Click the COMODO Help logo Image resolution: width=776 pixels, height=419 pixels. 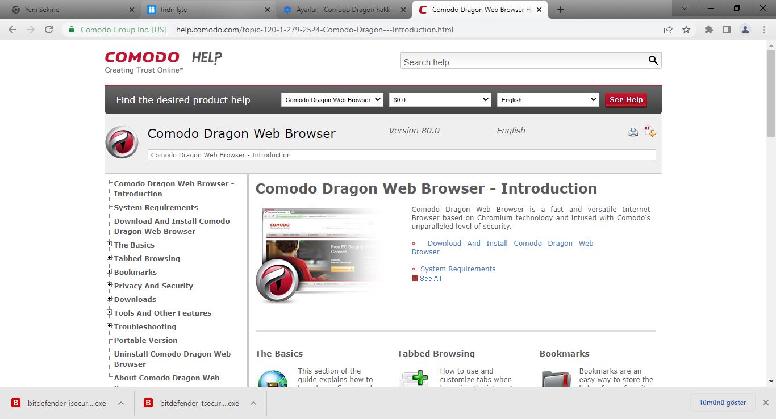coord(164,62)
